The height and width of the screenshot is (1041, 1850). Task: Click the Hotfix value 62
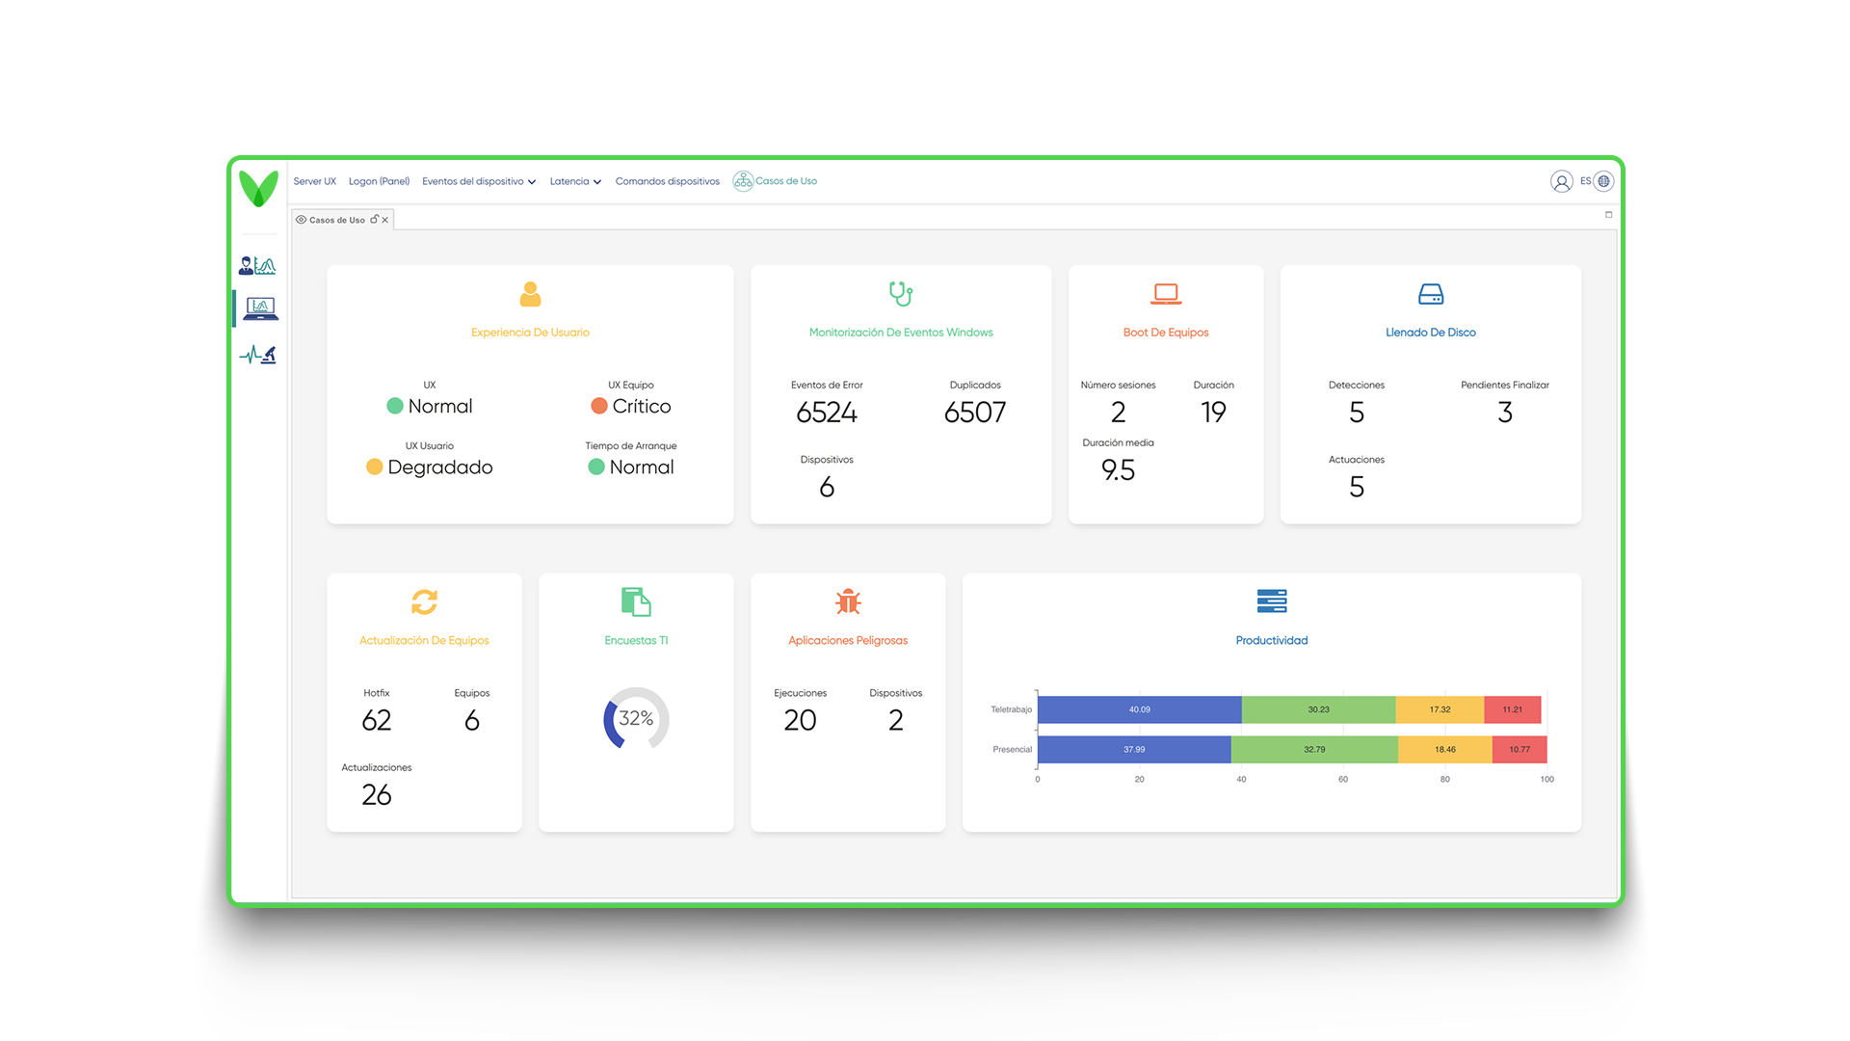pos(377,720)
